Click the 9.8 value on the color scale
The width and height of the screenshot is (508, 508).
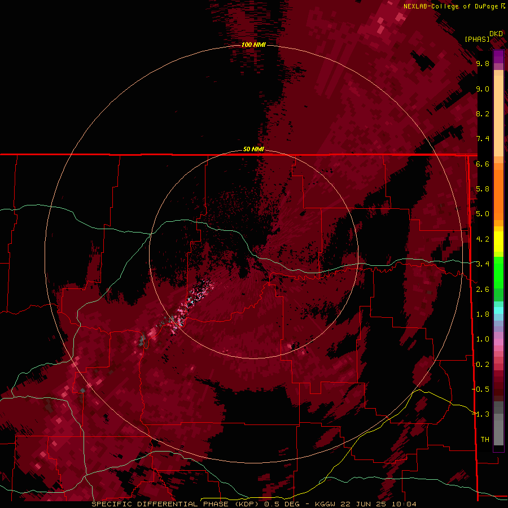coord(483,63)
